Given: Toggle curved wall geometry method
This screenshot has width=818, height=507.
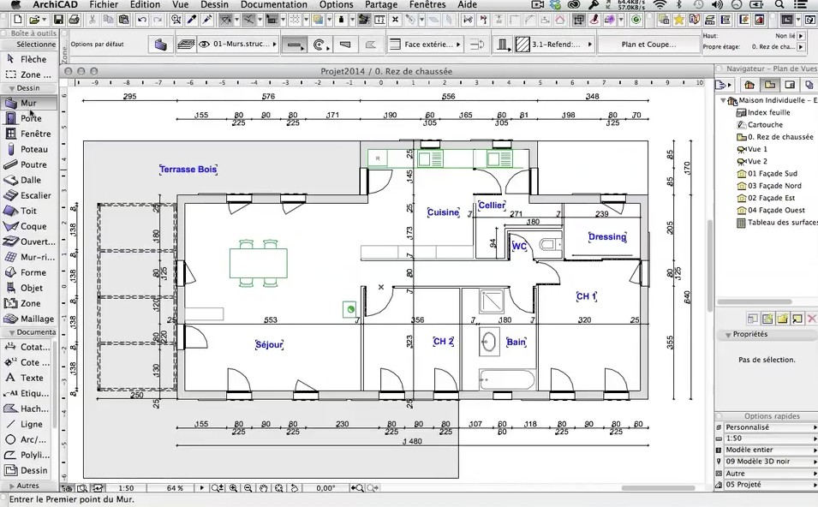Looking at the screenshot, I should [320, 45].
